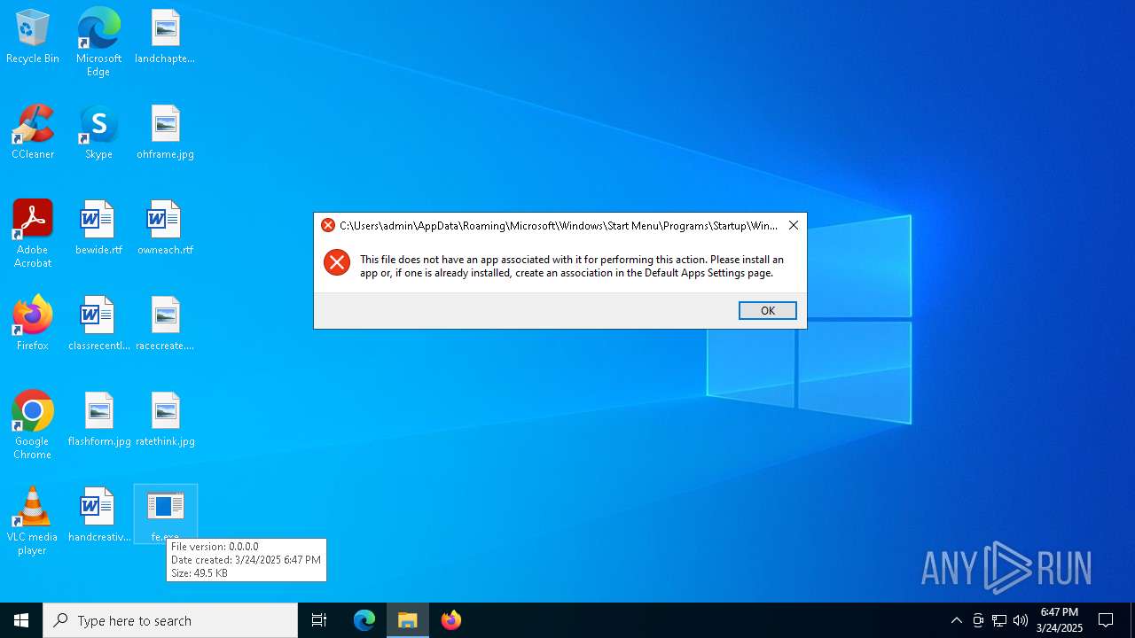1135x638 pixels.
Task: Click the error message text in dialog
Action: (x=572, y=266)
